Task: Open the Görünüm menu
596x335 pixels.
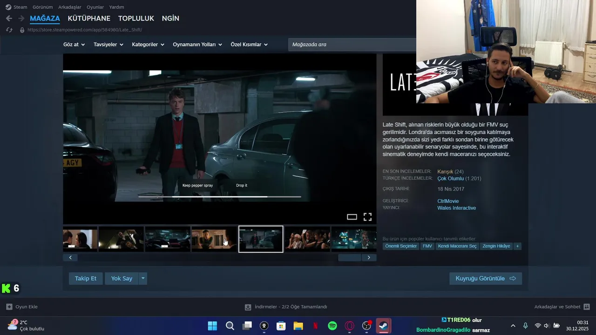Action: (x=42, y=7)
